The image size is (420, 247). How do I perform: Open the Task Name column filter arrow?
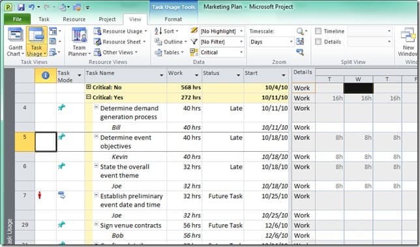coord(162,76)
